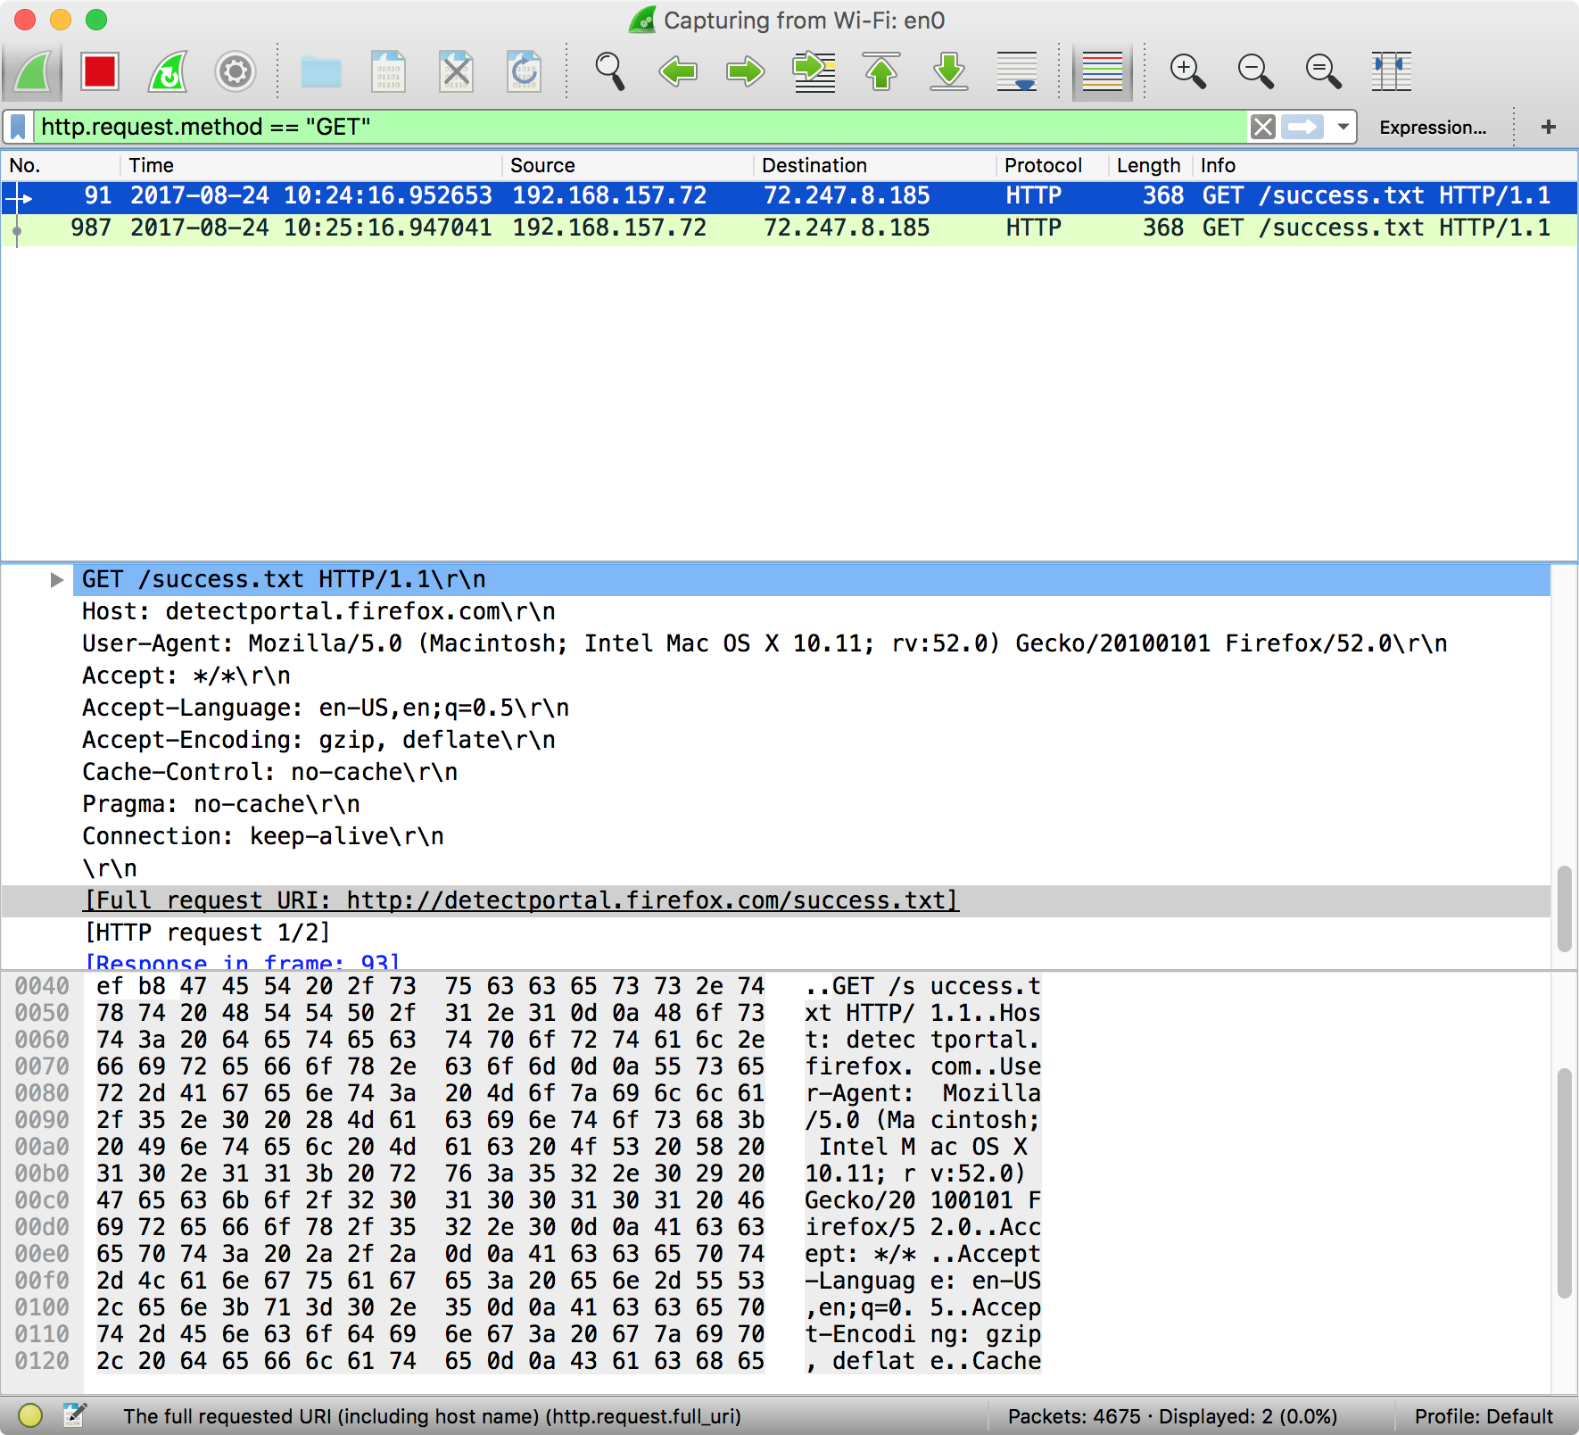
Task: Select hex bytes row at offset 00b0
Action: point(430,1174)
